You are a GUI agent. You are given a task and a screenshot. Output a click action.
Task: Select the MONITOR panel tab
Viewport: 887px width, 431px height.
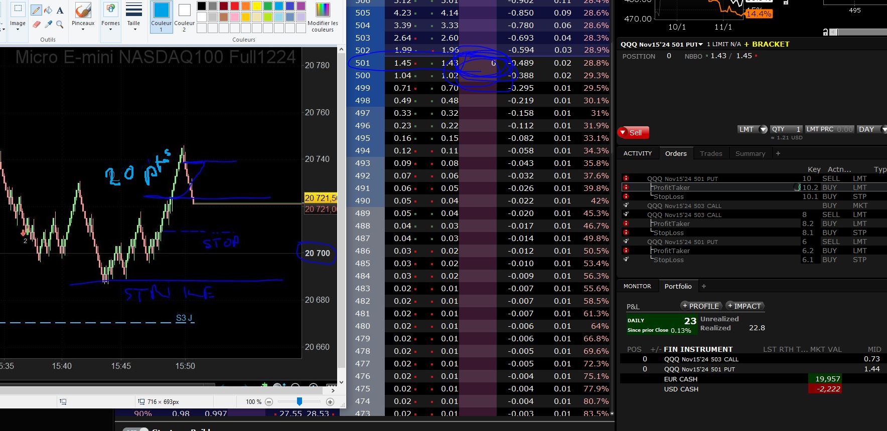[637, 286]
